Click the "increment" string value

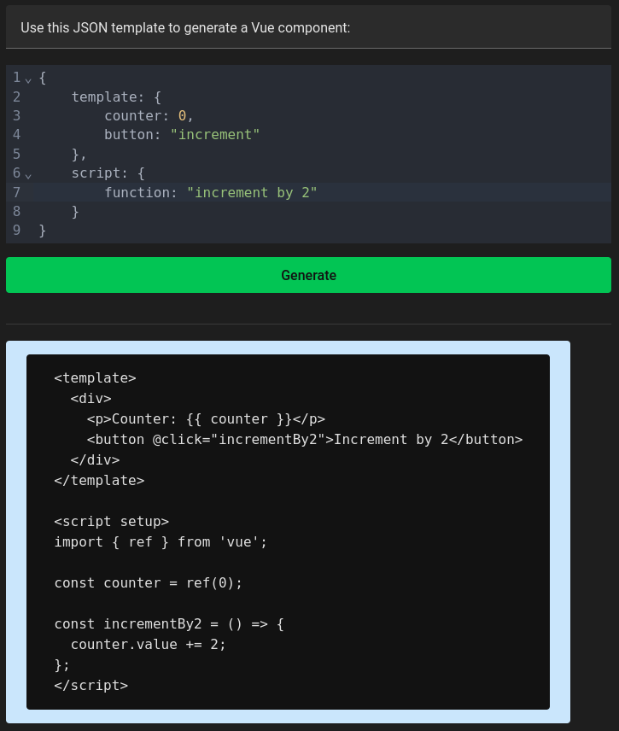click(x=213, y=134)
